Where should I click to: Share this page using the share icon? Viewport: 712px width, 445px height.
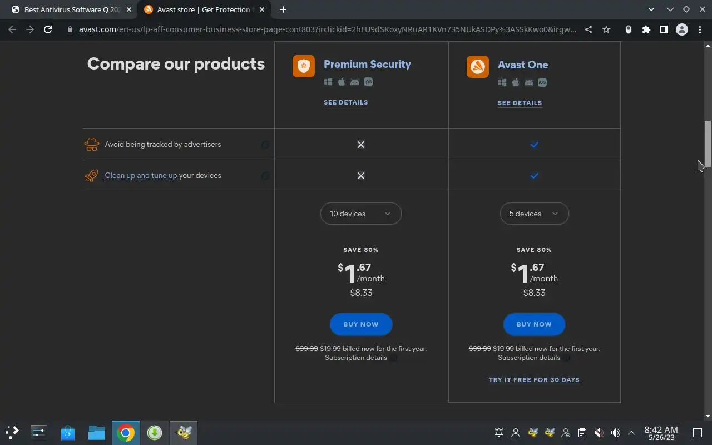tap(589, 29)
